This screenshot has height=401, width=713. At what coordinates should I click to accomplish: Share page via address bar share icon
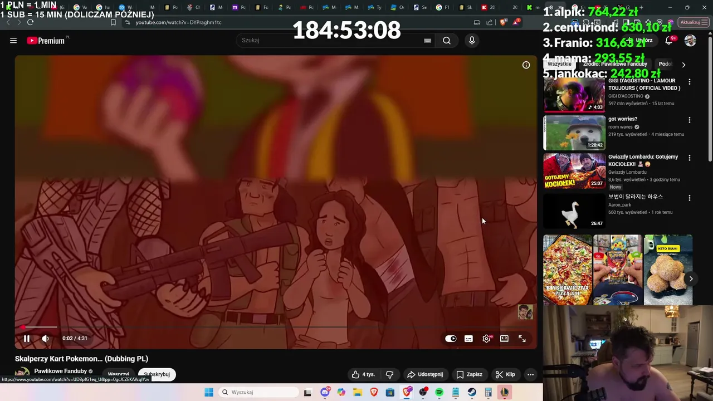[489, 22]
